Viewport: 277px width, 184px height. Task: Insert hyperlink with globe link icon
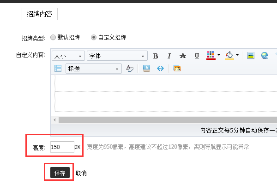pos(265,56)
